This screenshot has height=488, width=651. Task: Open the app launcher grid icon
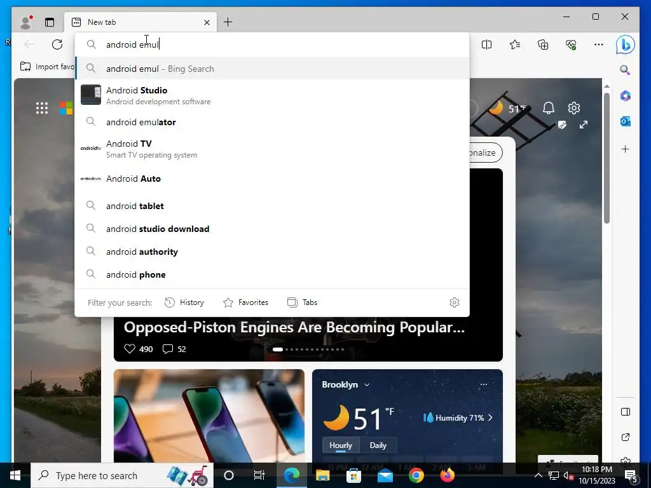(x=42, y=108)
